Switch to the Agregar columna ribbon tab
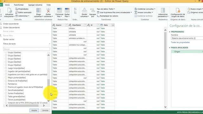Image resolution: width=203 pixels, height=114 pixels. tap(35, 5)
